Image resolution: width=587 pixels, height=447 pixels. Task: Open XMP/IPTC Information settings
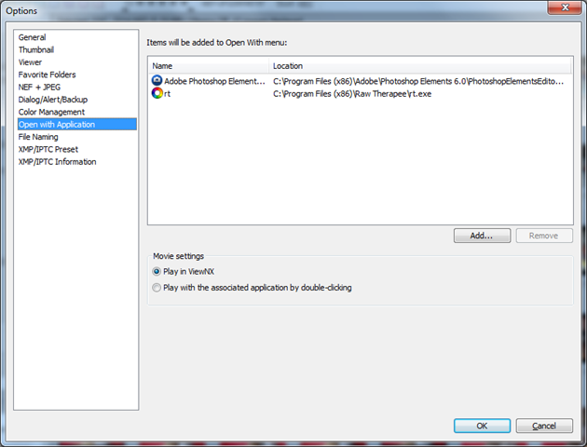pyautogui.click(x=57, y=162)
